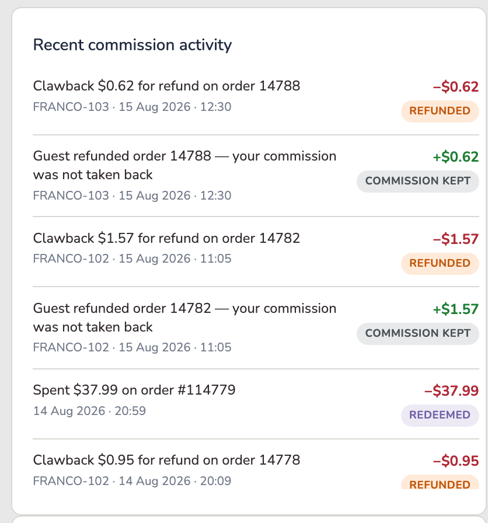Click the +$1.57 green amount
The height and width of the screenshot is (523, 488).
(x=456, y=309)
